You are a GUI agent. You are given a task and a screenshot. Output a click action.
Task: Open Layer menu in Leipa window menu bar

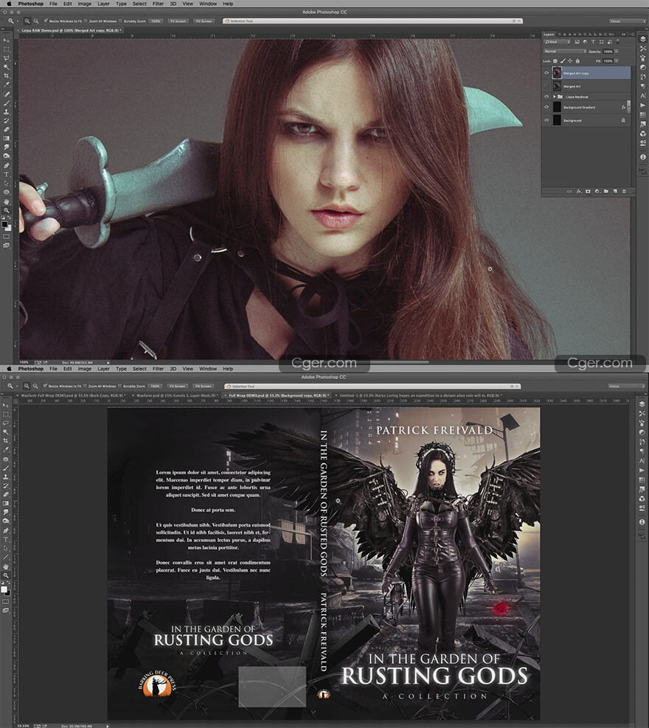click(103, 4)
